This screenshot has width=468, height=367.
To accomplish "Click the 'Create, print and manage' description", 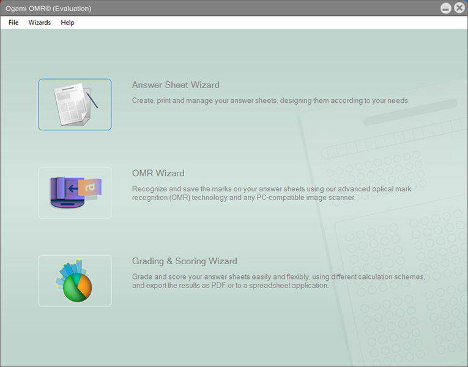I will point(271,100).
